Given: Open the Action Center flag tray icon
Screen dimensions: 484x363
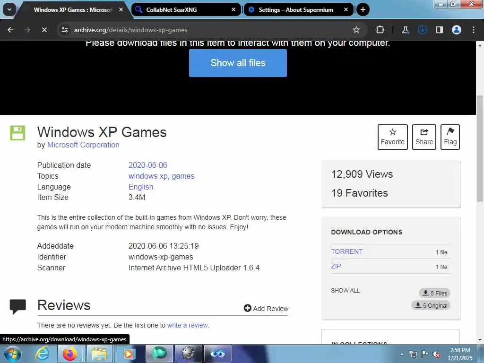Looking at the screenshot, I should coord(425,354).
